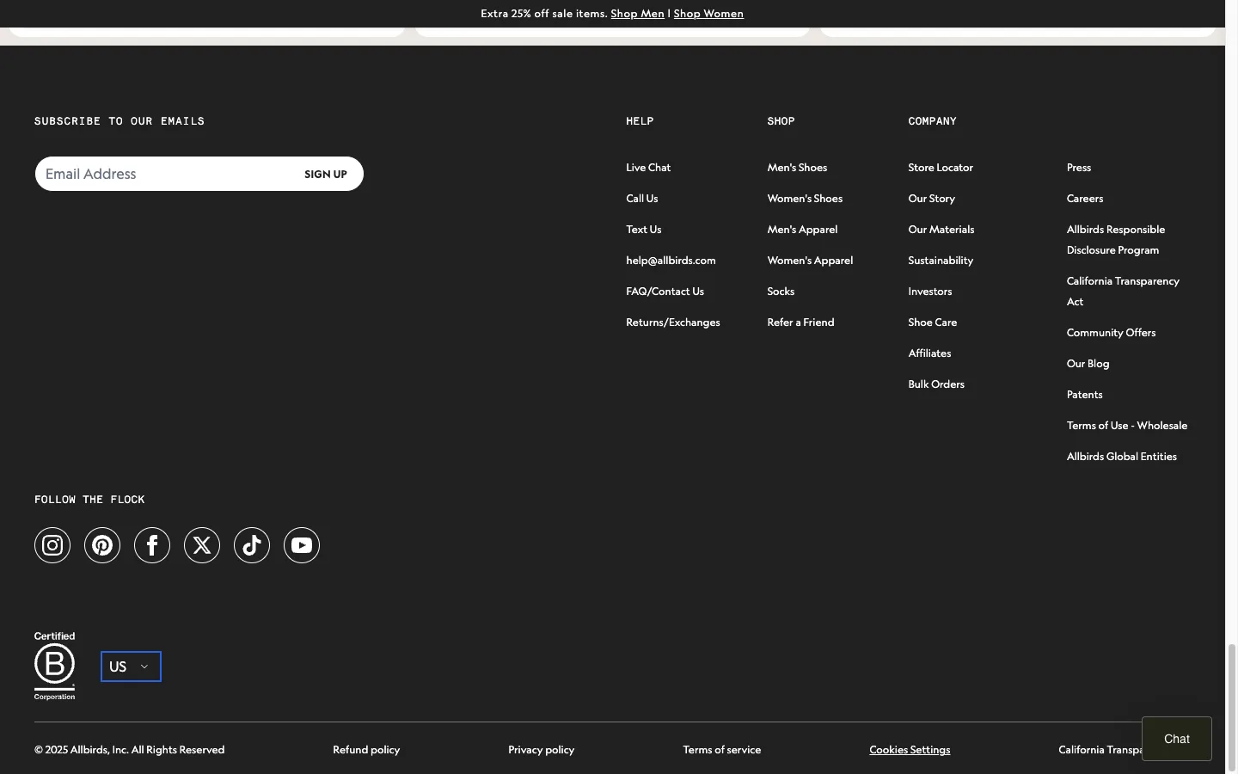This screenshot has height=774, width=1238.
Task: Open Allbirds Responsible Disclosure Program link
Action: (x=1116, y=240)
